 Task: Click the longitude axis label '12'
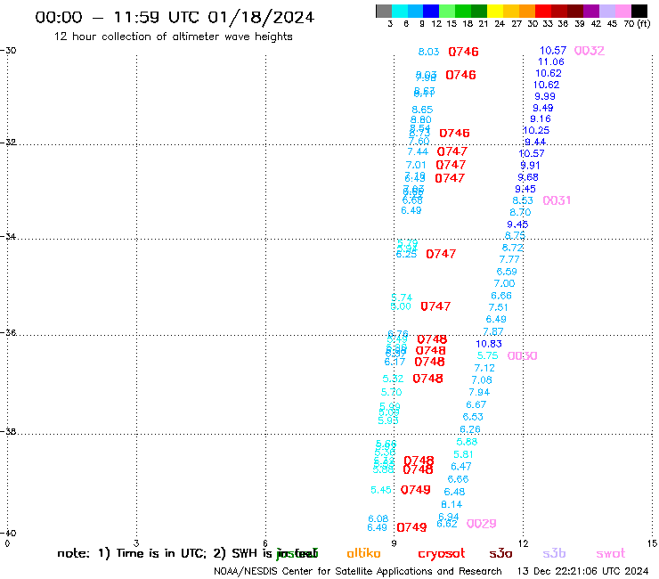(523, 543)
